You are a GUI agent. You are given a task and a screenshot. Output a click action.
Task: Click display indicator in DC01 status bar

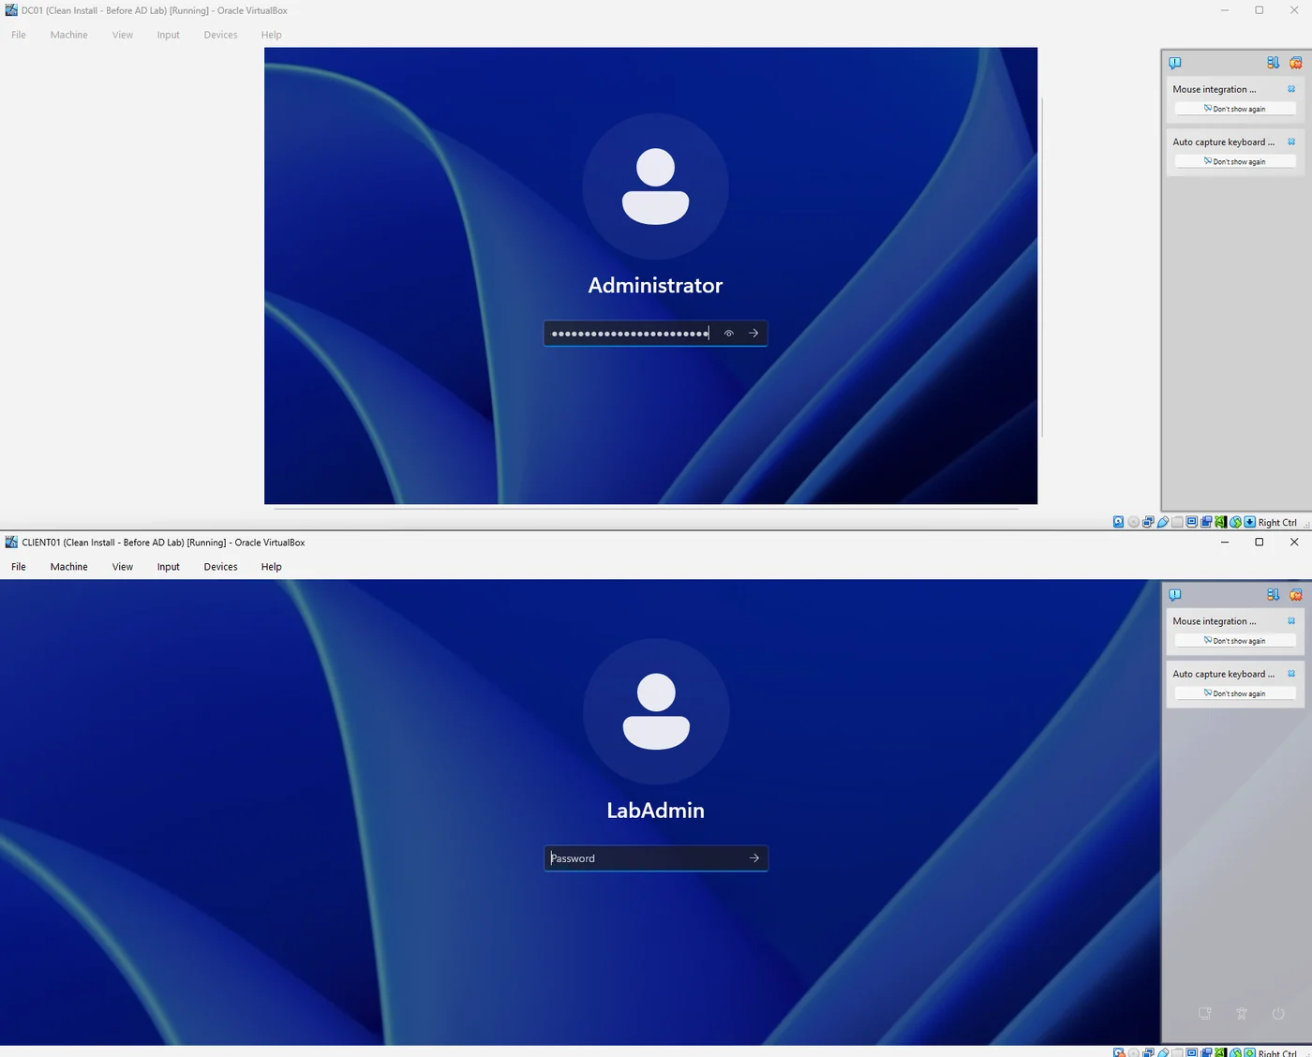tap(1191, 522)
